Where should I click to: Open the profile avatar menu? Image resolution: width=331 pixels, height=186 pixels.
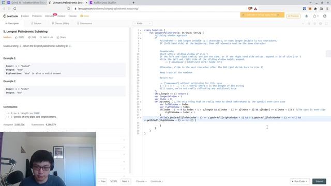tap(325, 16)
